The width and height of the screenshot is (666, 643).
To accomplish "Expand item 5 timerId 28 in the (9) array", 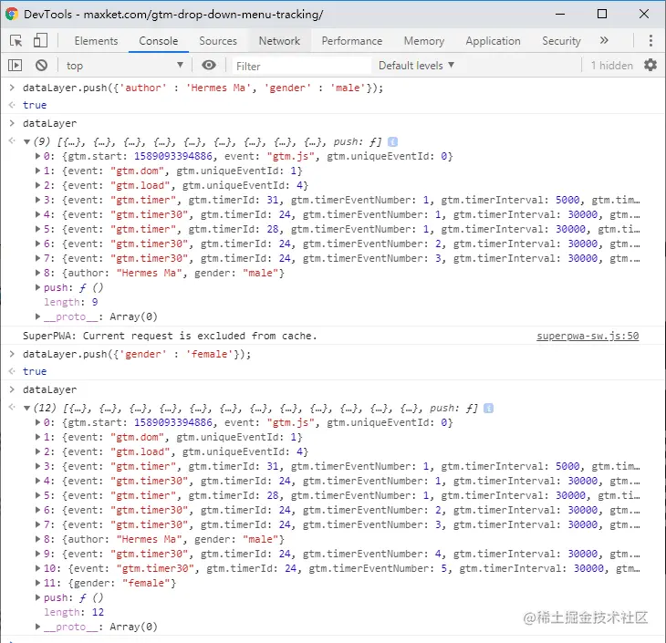I will pyautogui.click(x=37, y=229).
